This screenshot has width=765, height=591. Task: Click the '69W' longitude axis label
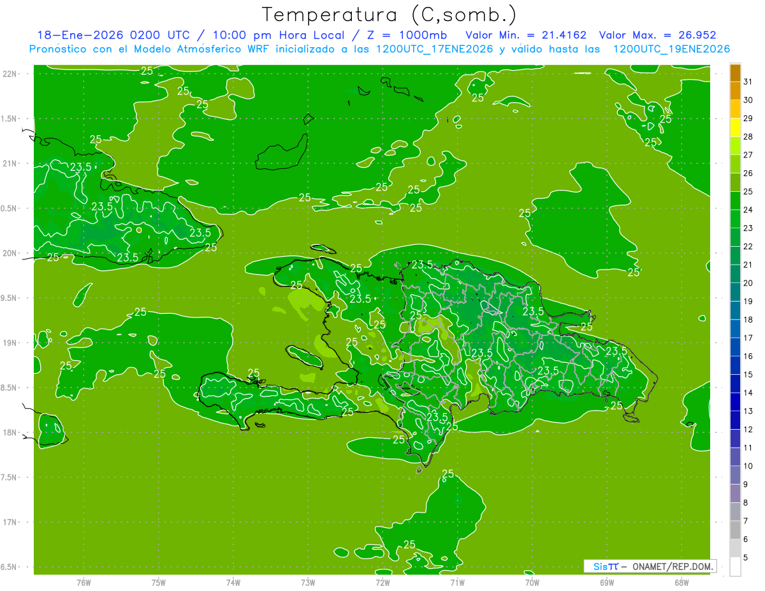click(x=607, y=582)
